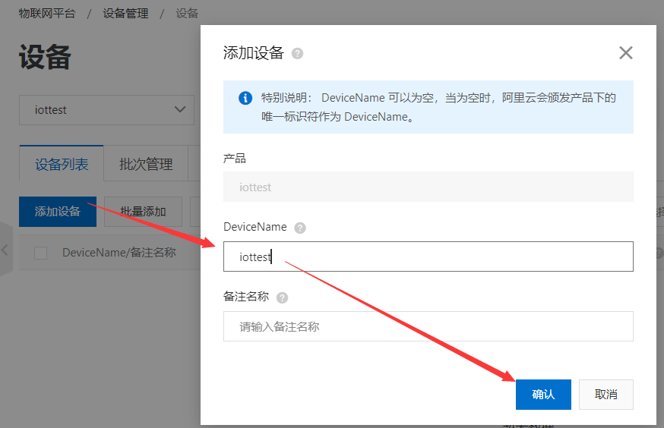Click the disabled 产品 field showing iottest

pyautogui.click(x=428, y=187)
